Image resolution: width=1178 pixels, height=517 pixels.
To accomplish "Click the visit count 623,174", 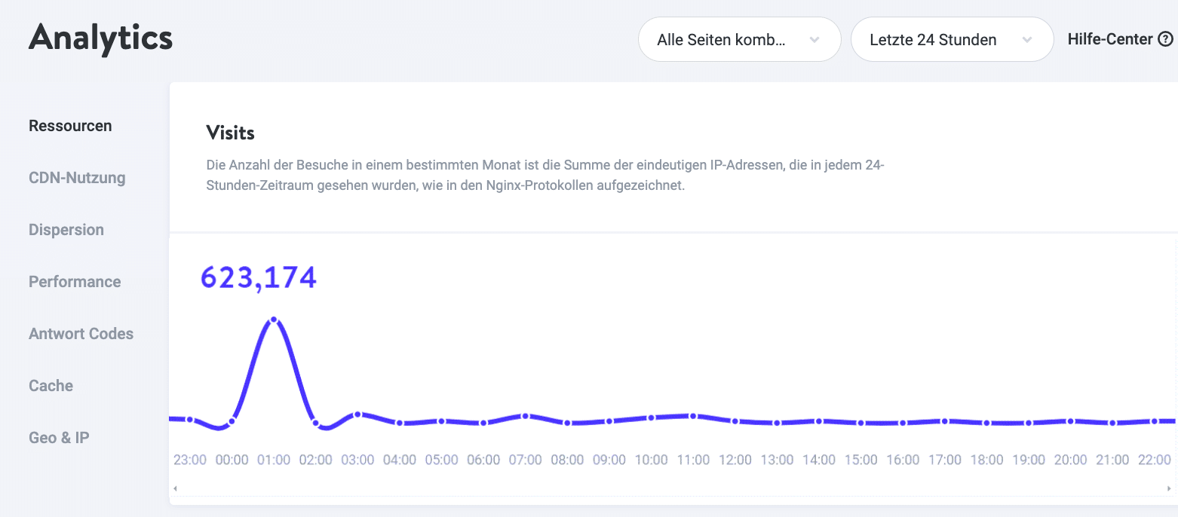I will (x=258, y=277).
